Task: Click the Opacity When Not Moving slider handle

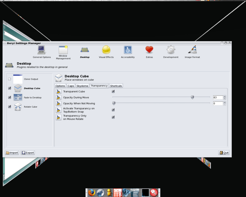Action: (114, 103)
